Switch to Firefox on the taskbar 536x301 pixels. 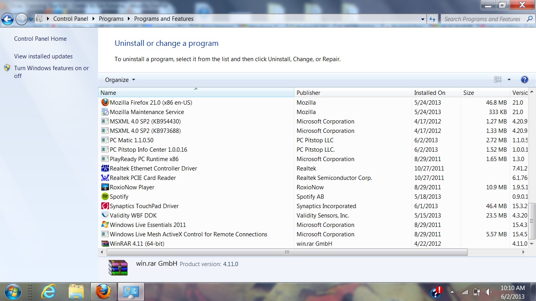click(104, 292)
